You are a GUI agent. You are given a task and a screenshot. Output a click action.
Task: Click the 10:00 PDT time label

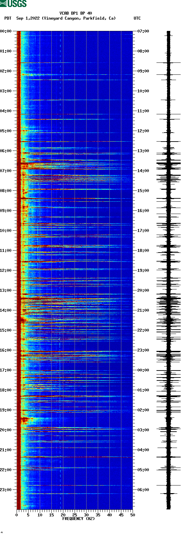coord(6,231)
